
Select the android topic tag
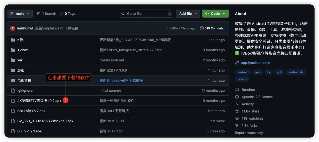[x=243, y=72]
